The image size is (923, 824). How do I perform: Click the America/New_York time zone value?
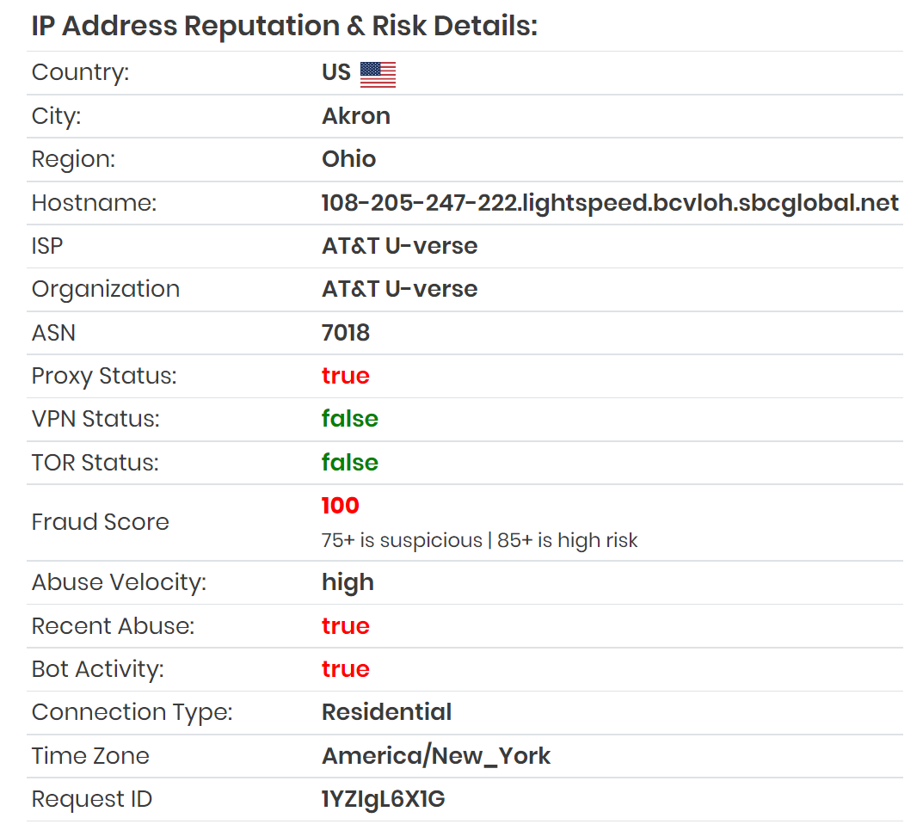click(x=436, y=756)
